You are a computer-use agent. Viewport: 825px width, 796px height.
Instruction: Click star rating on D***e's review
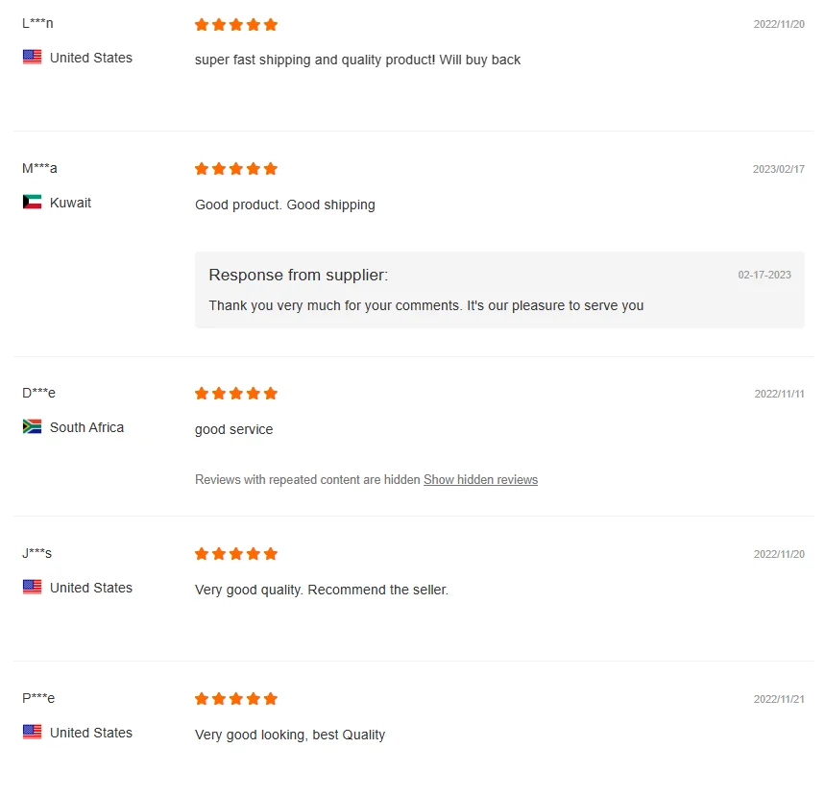[x=236, y=394]
